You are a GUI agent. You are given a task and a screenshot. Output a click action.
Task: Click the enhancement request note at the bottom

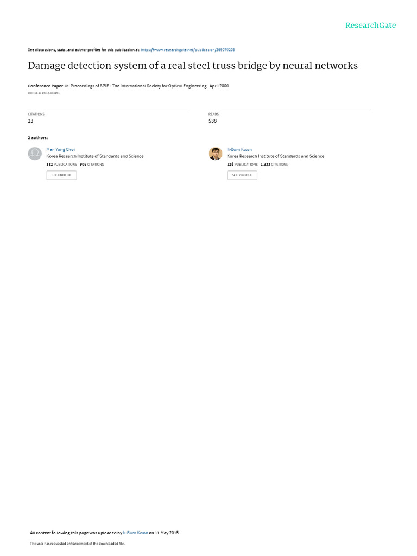point(77,543)
